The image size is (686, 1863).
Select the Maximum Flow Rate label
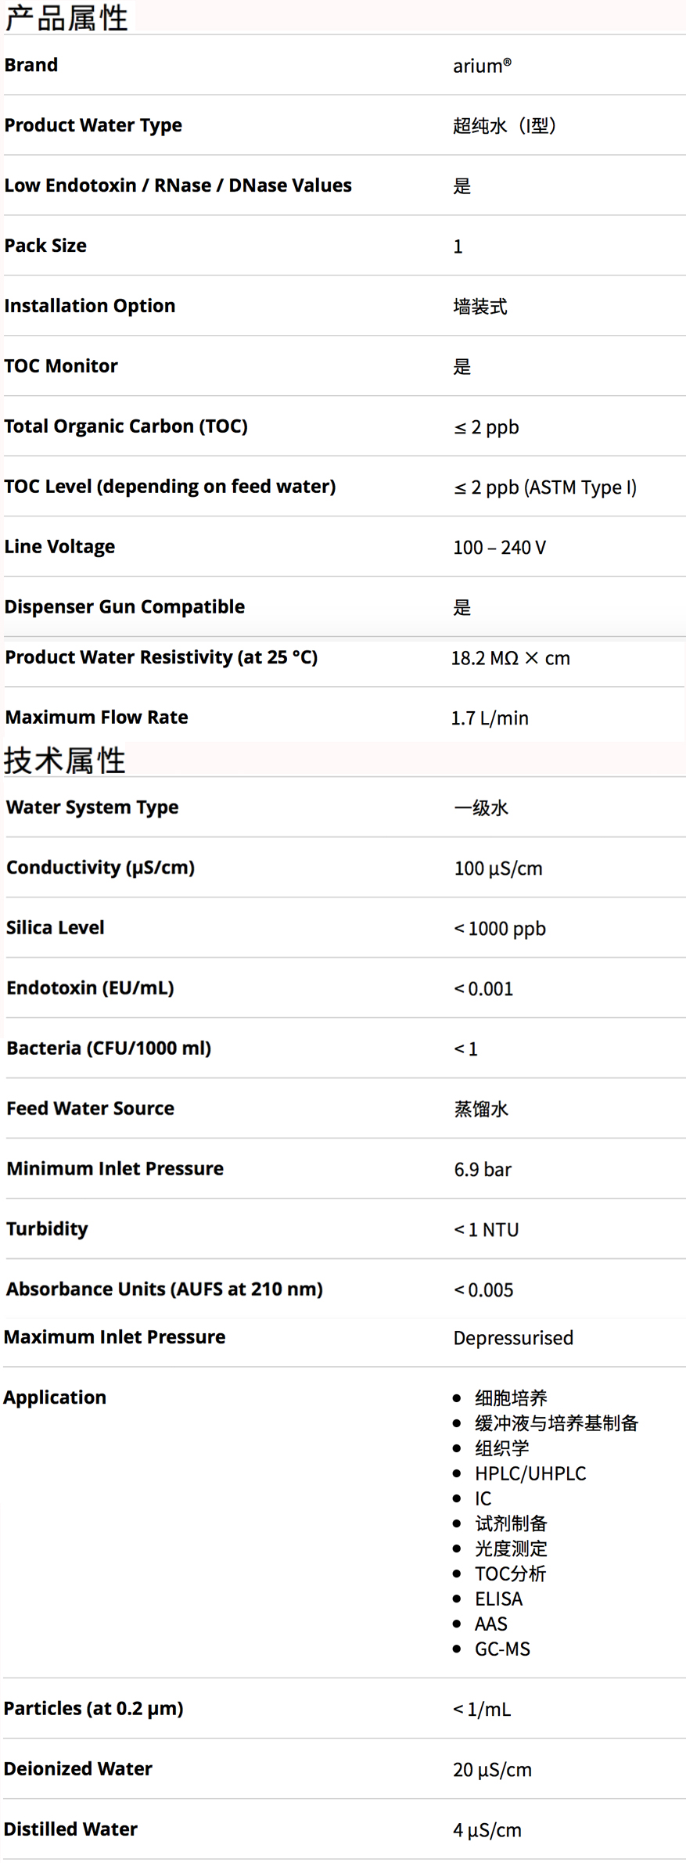[x=96, y=718]
